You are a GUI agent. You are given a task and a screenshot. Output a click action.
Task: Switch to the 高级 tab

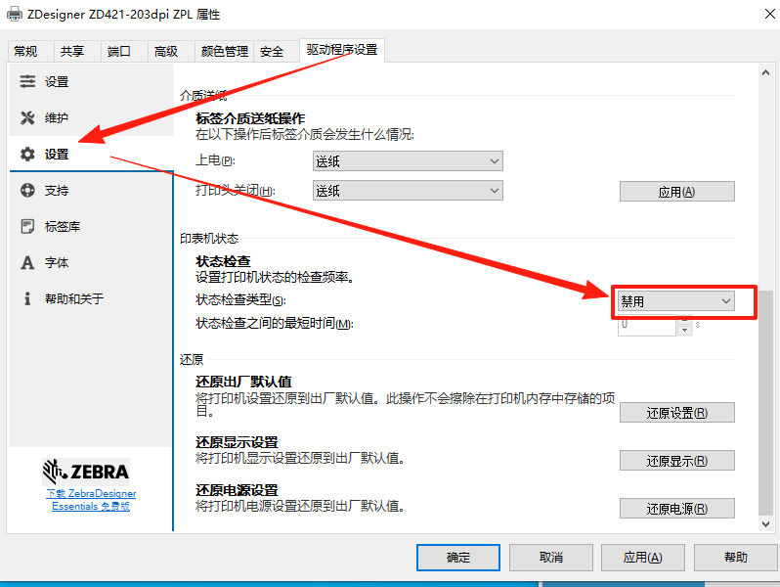click(166, 52)
